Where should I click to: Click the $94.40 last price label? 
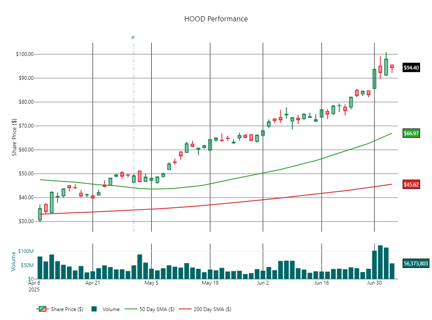411,67
